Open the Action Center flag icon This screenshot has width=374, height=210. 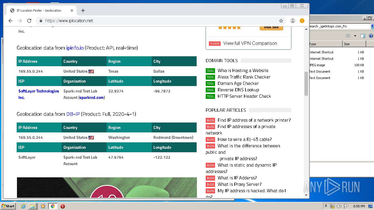point(346,206)
